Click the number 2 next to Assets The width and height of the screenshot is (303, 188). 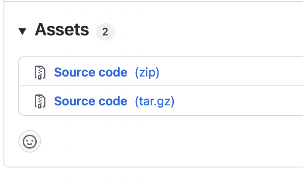(x=105, y=32)
